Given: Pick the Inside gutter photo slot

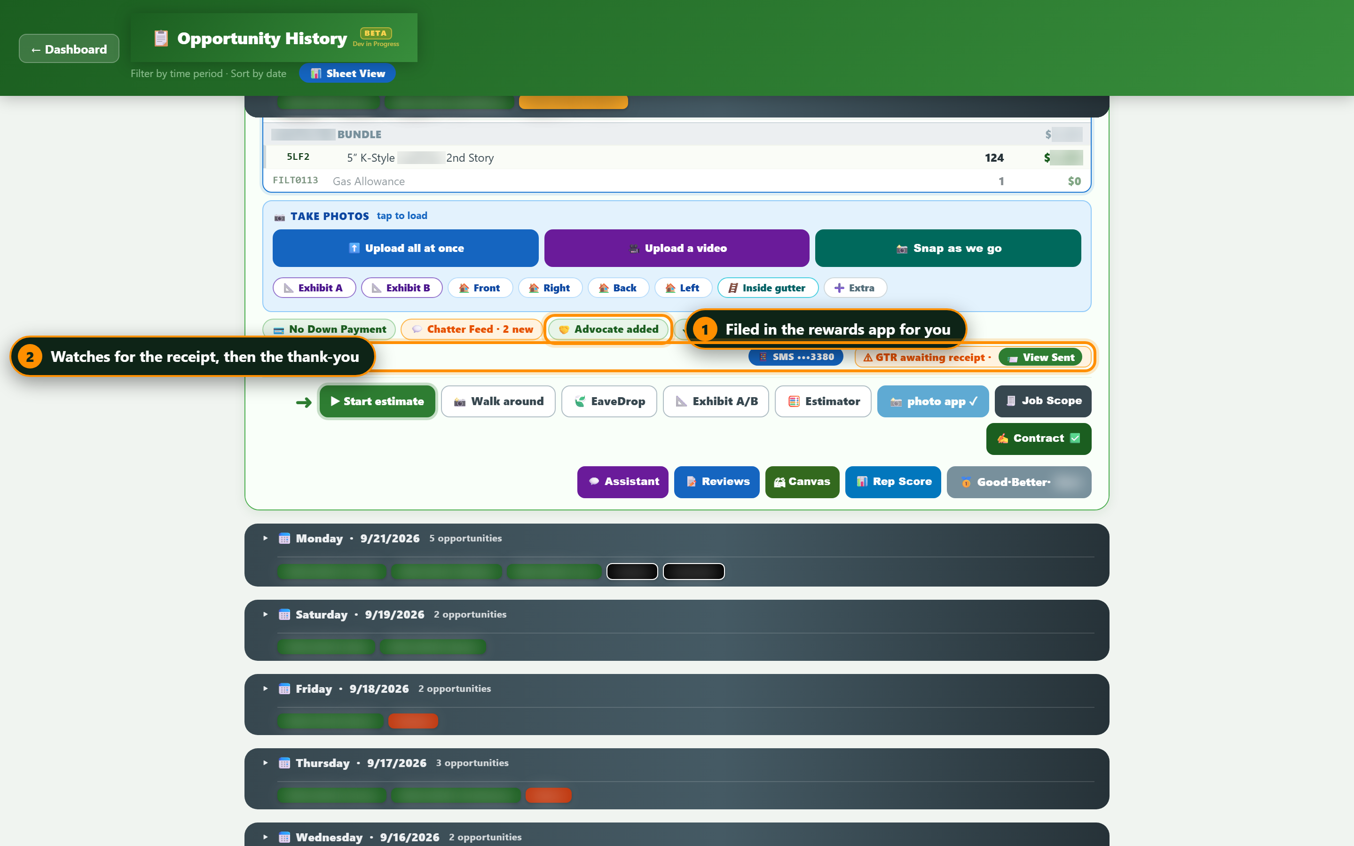Looking at the screenshot, I should coord(768,288).
